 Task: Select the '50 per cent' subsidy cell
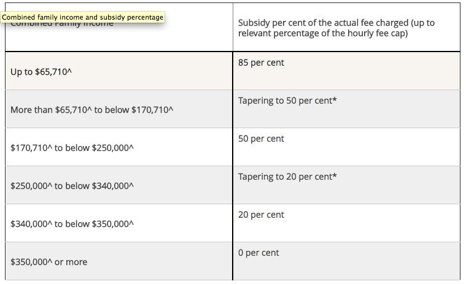261,139
